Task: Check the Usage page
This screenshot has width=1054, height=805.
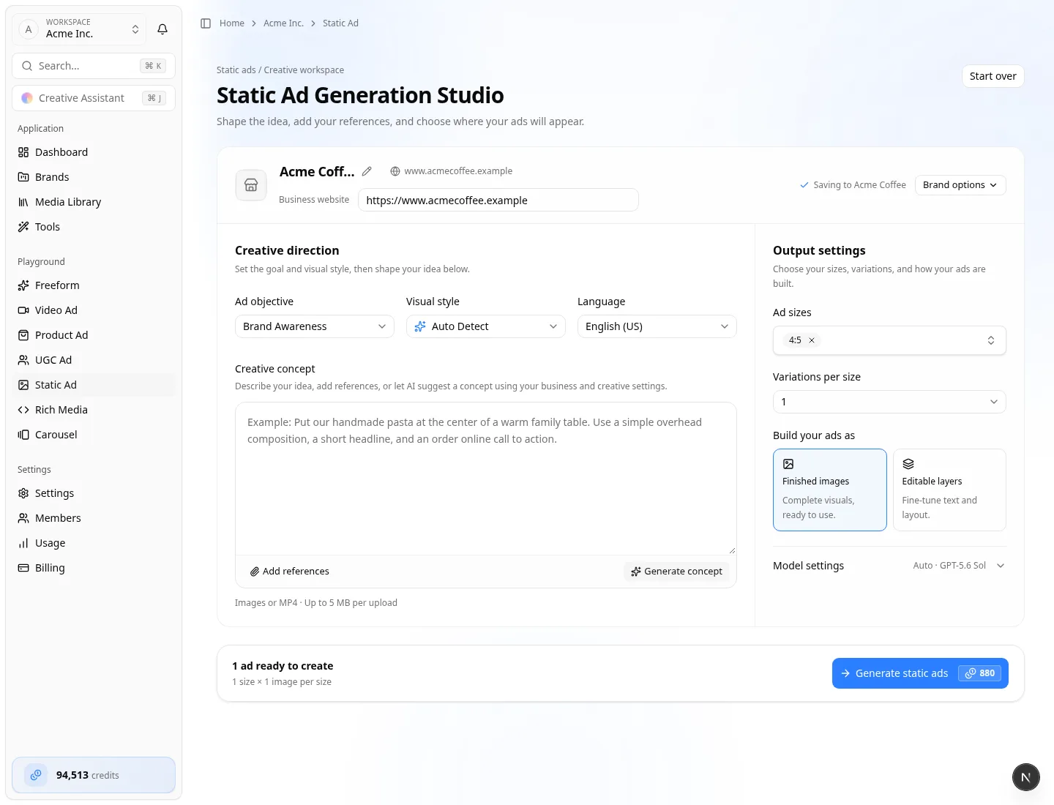Action: [94, 543]
